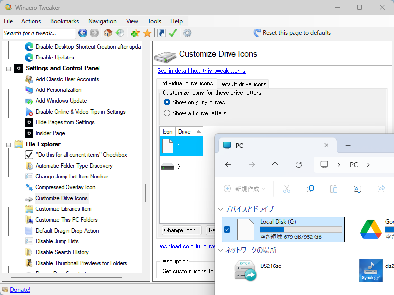This screenshot has width=394, height=295.
Task: Open See in detail how this tweak works link
Action: pyautogui.click(x=201, y=71)
